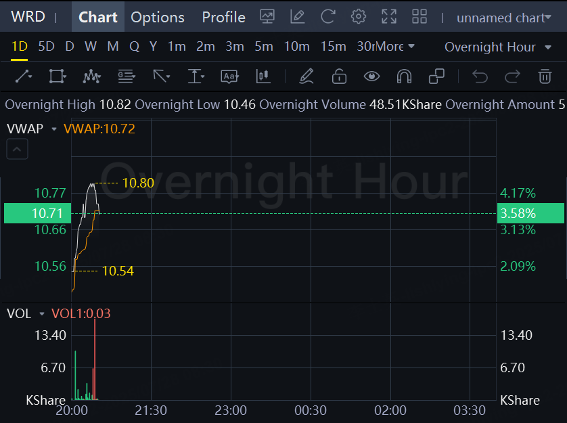Select the 15m timeframe
The image size is (567, 423).
click(333, 47)
